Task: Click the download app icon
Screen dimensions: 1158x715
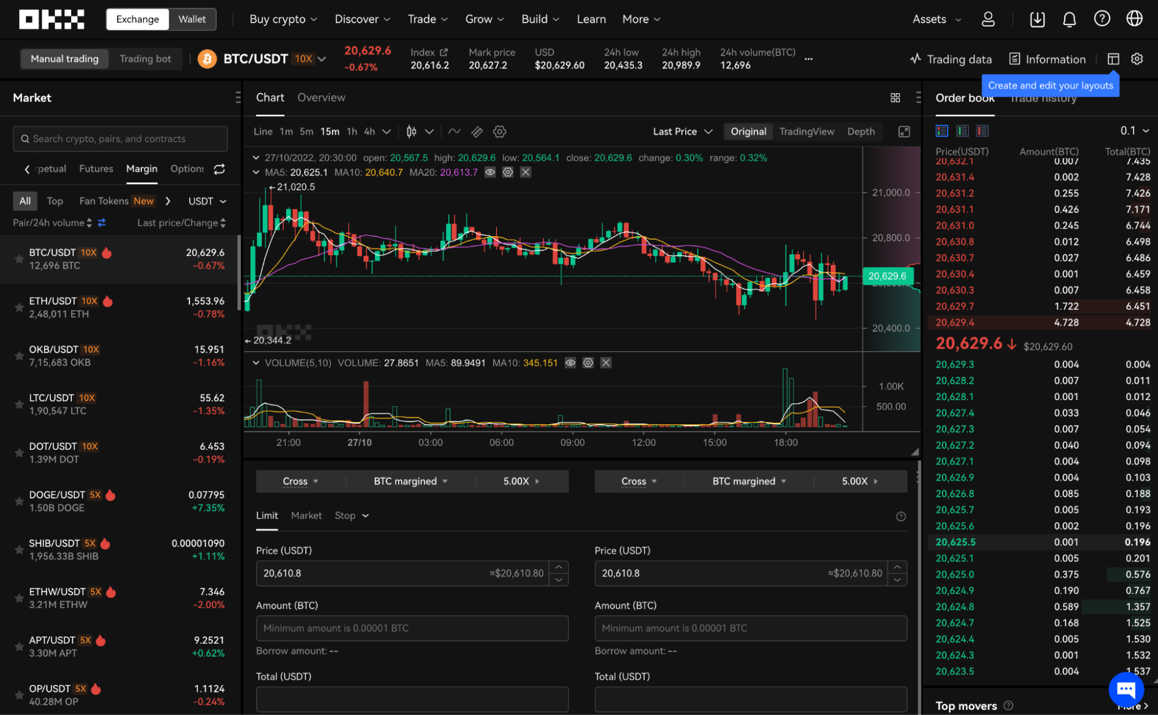Action: coord(1037,19)
